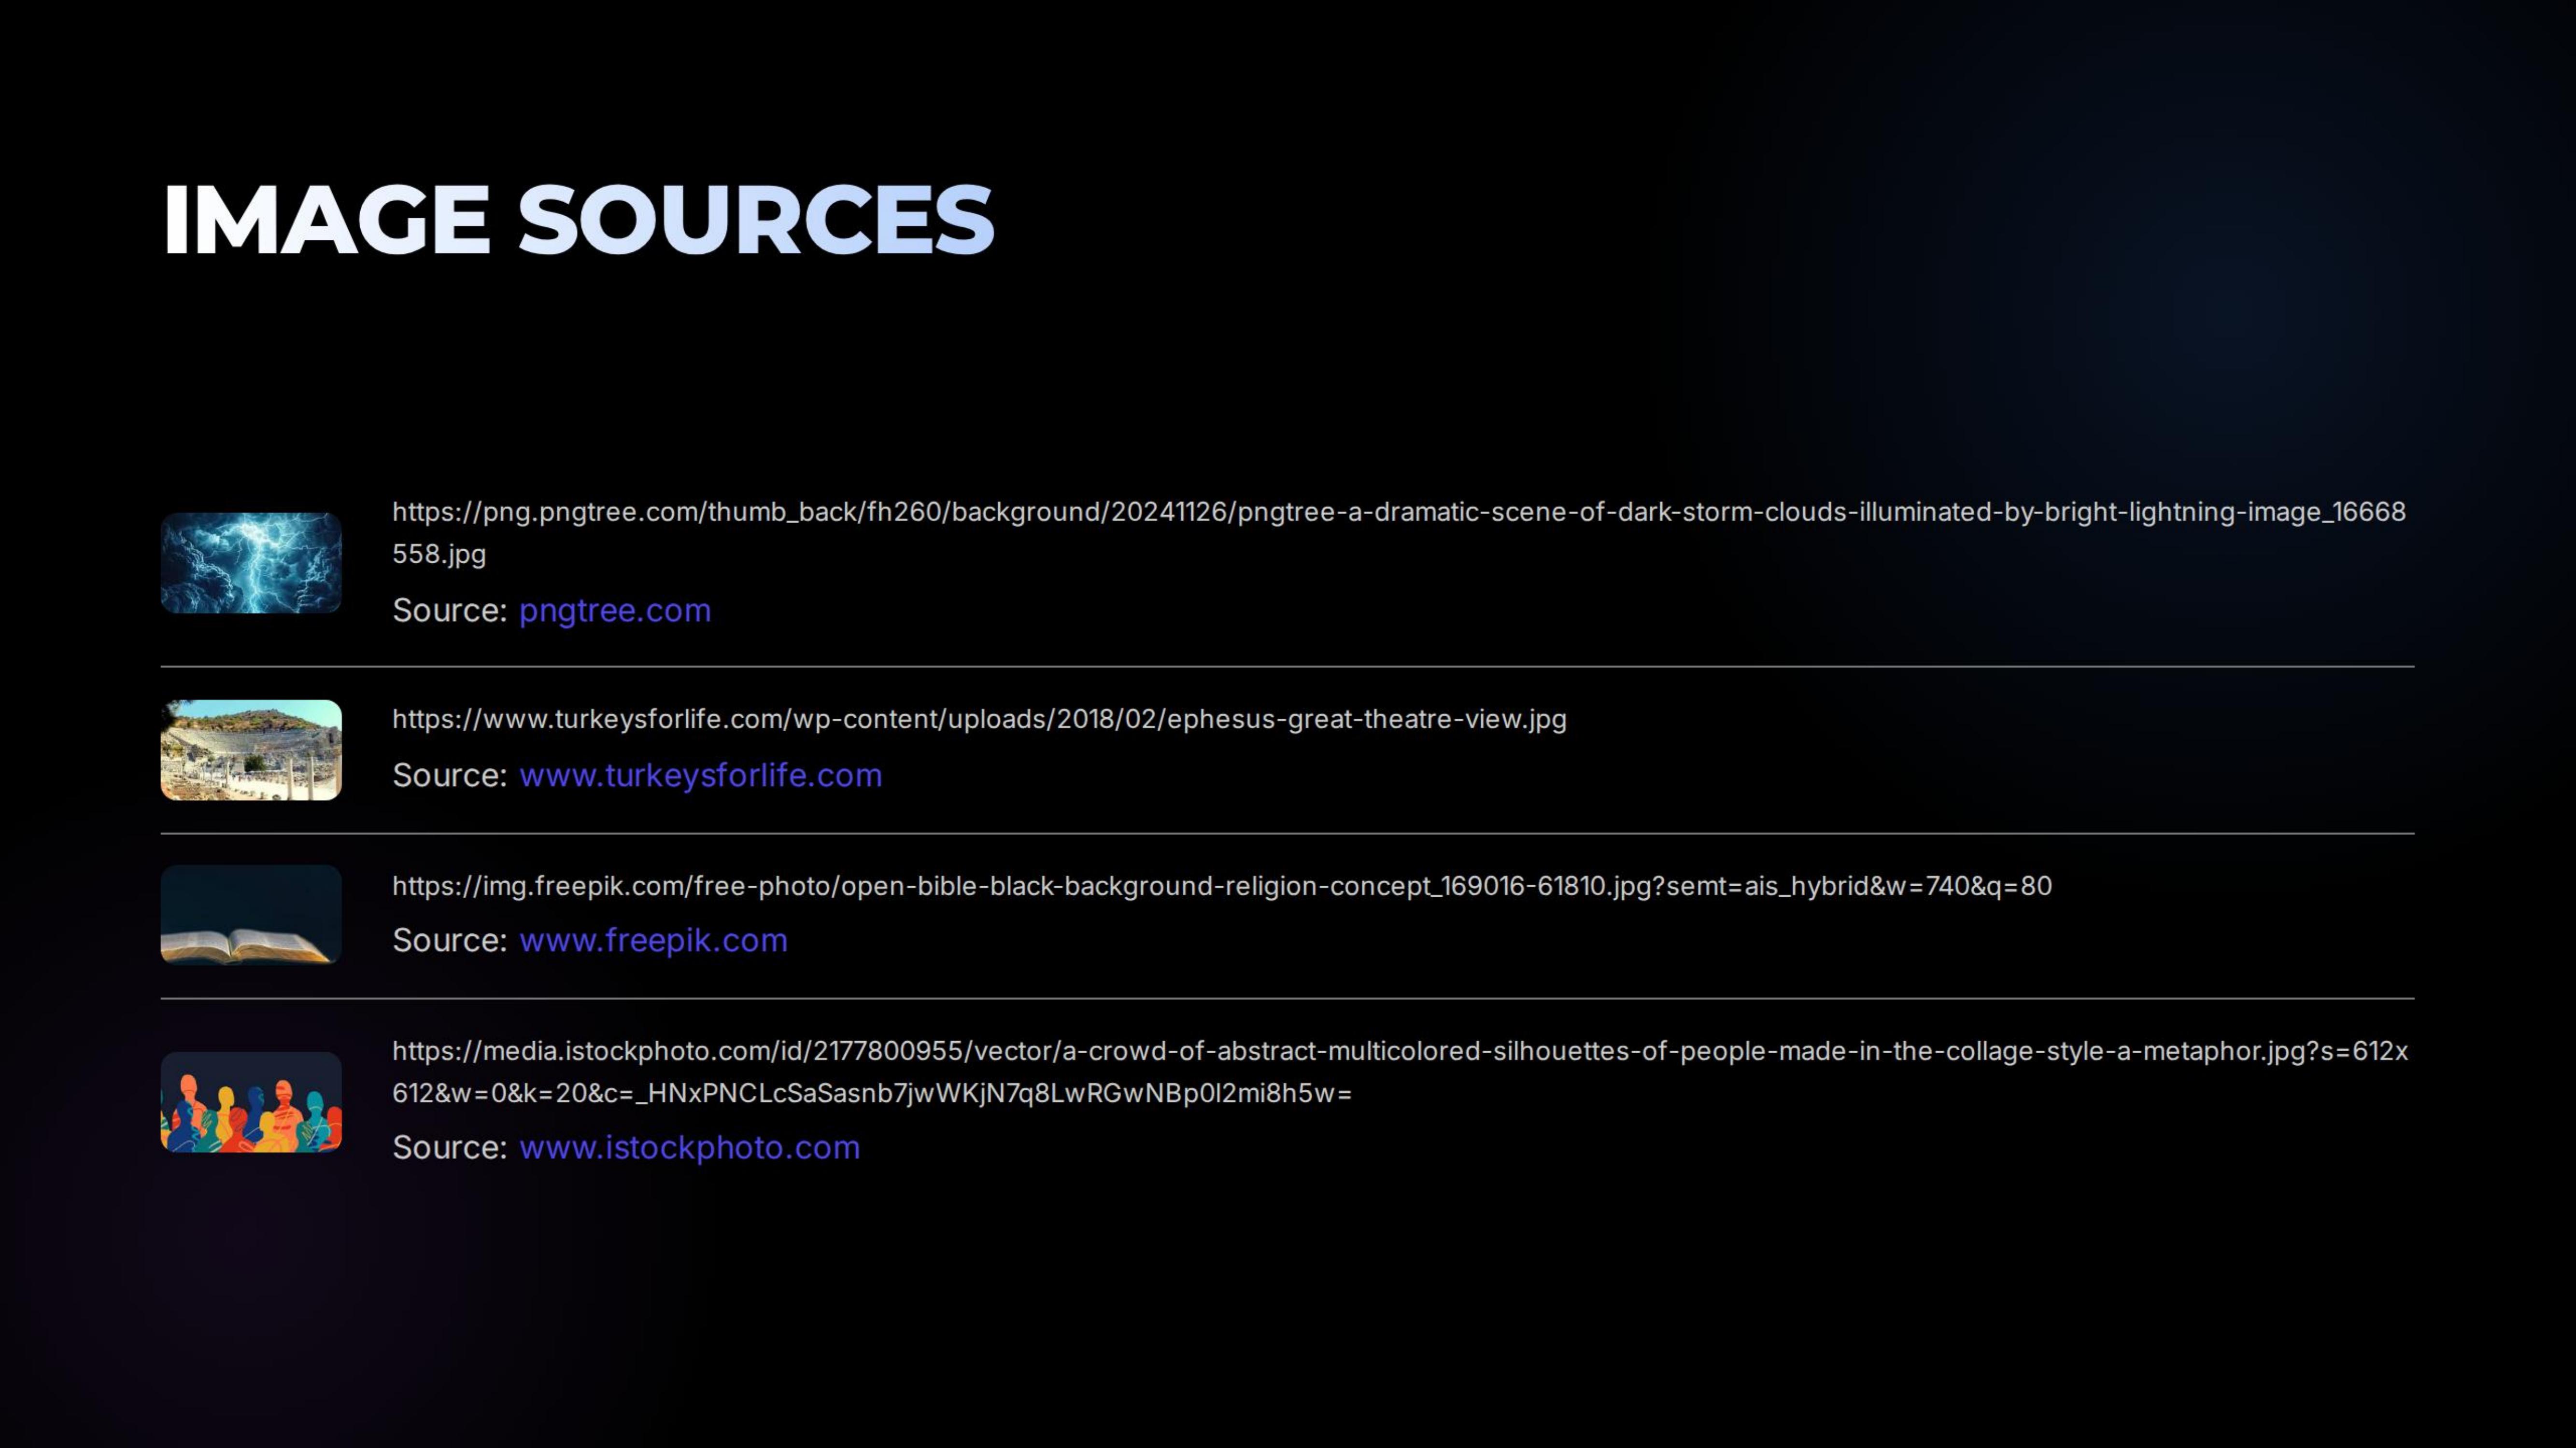Click the freepik open-bible image URL

tap(1222, 886)
